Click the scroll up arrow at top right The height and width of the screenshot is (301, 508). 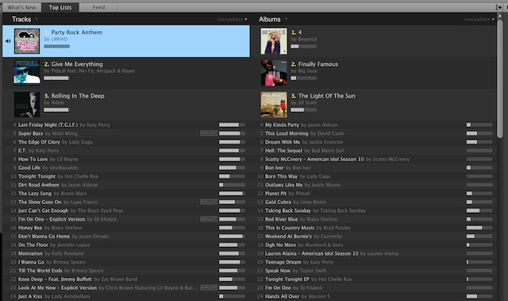click(x=500, y=15)
